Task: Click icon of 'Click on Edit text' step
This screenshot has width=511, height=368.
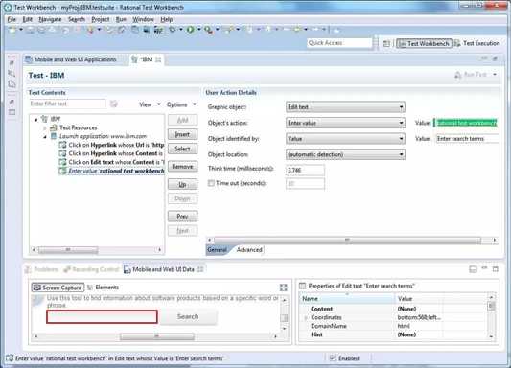Action: coord(62,162)
